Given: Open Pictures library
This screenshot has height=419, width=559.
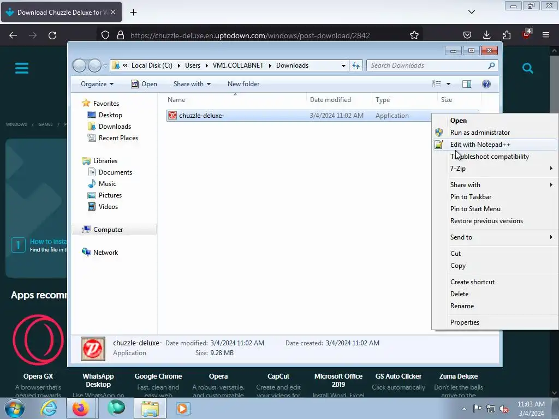Looking at the screenshot, I should [110, 195].
